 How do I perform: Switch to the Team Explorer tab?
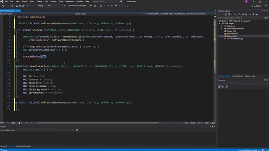click(237, 76)
